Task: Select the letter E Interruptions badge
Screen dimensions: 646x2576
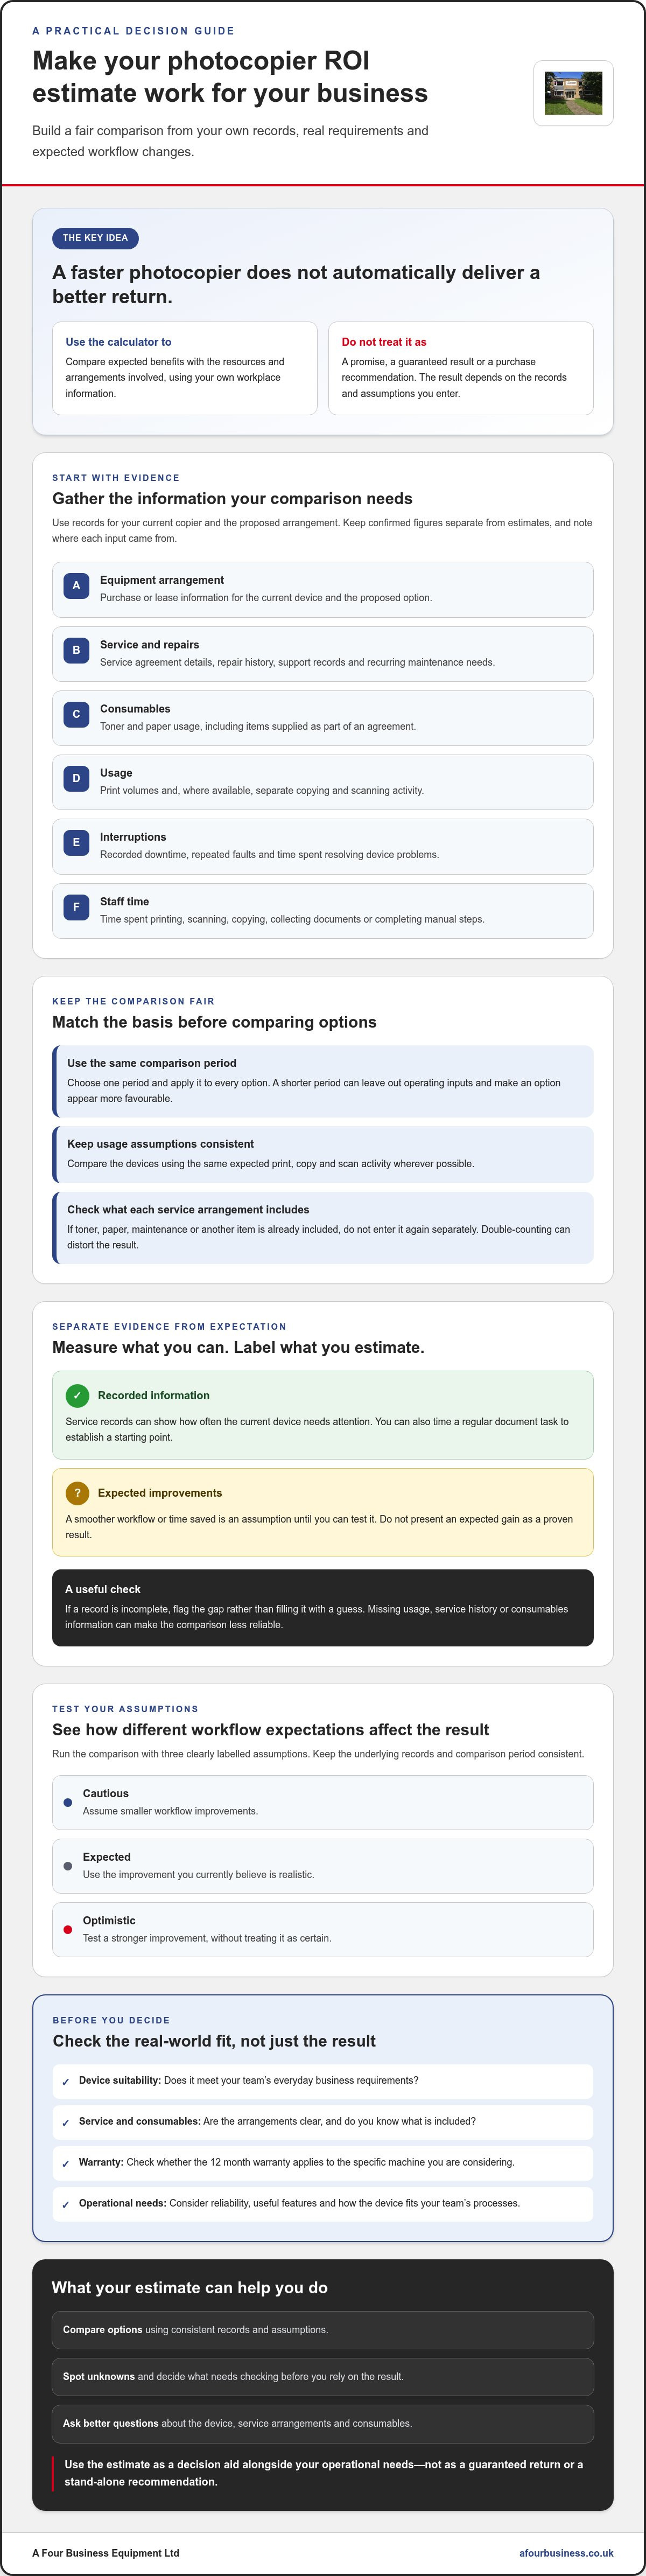Action: tap(76, 843)
